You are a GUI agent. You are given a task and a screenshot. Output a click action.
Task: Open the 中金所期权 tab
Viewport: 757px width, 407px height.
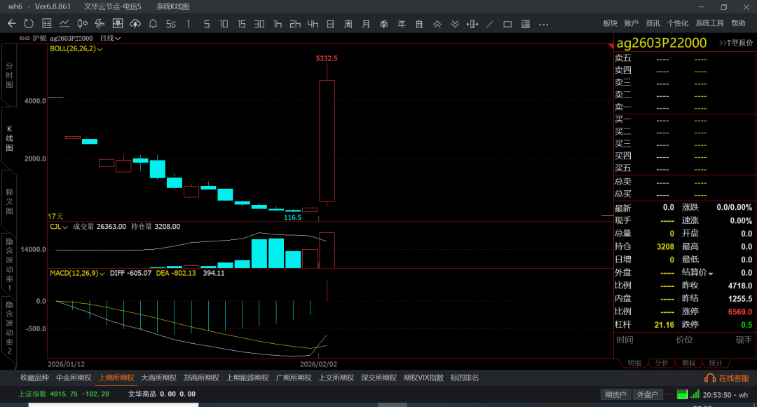point(74,378)
